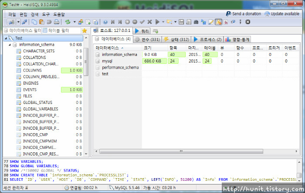
Task: Click the Load SQL file folder icon
Action: click(169, 22)
